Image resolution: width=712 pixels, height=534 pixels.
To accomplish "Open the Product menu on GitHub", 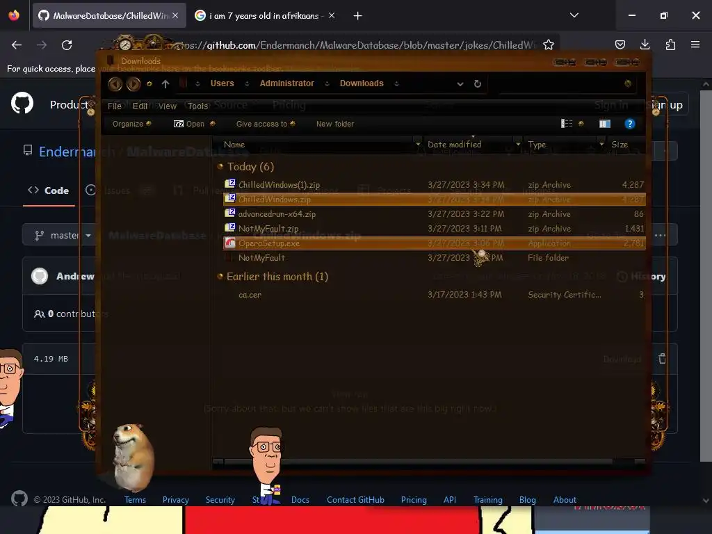I will [69, 105].
